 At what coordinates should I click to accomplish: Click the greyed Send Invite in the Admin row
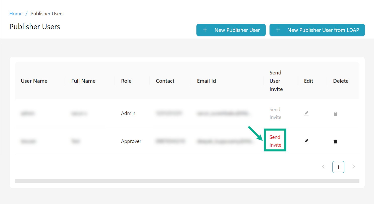pyautogui.click(x=275, y=113)
